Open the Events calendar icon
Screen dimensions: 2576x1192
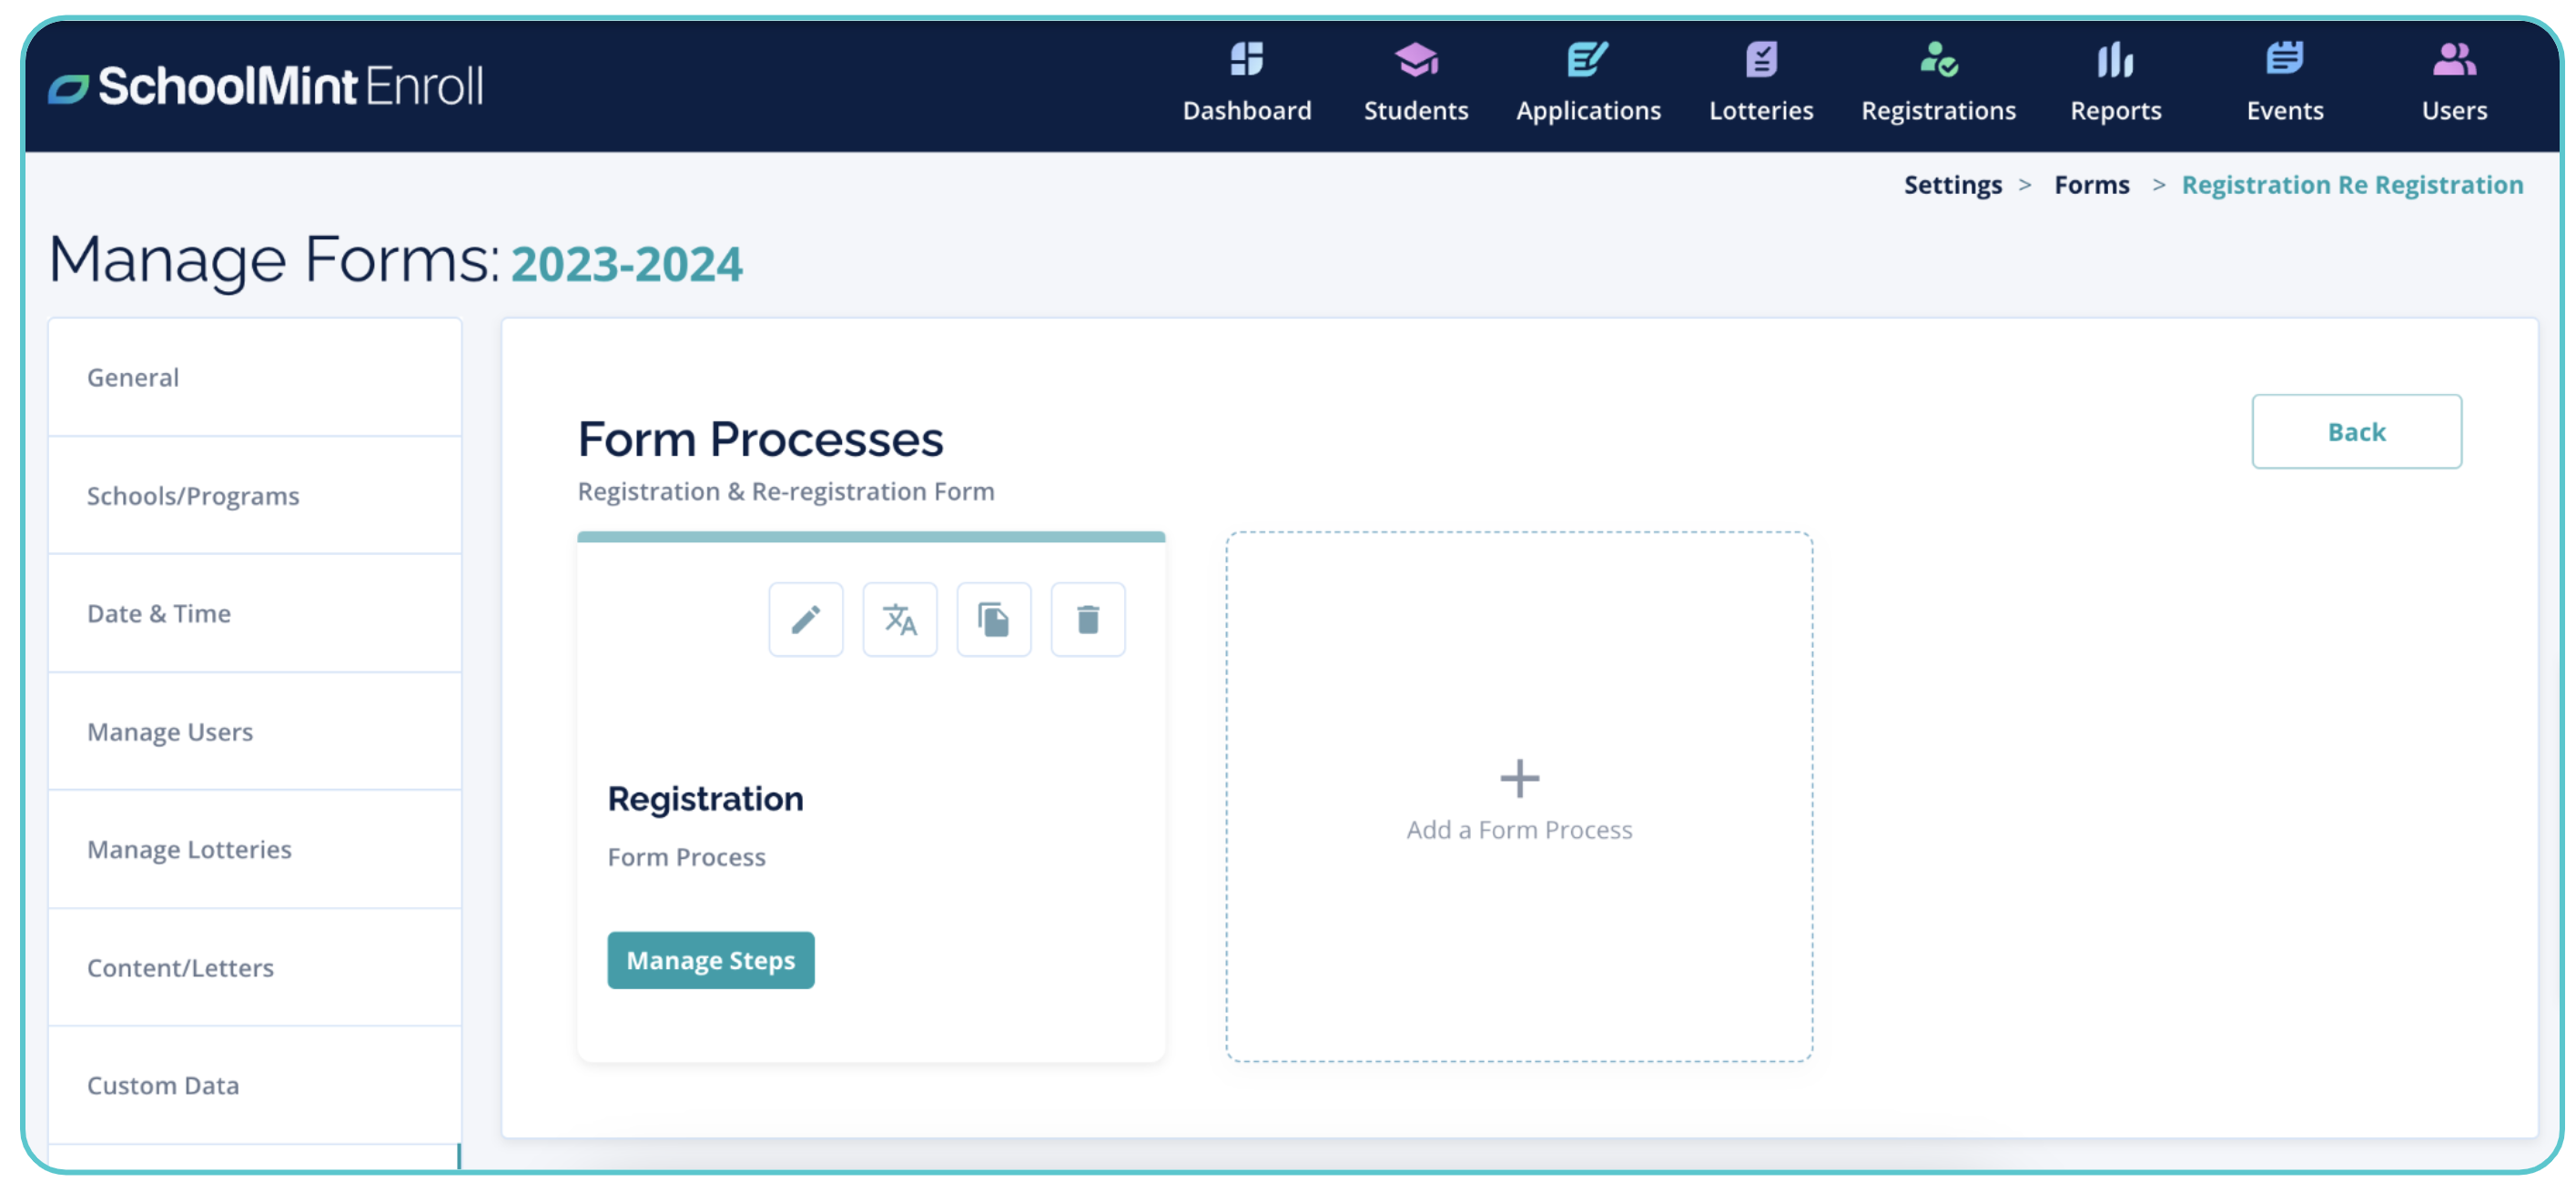[x=2283, y=60]
